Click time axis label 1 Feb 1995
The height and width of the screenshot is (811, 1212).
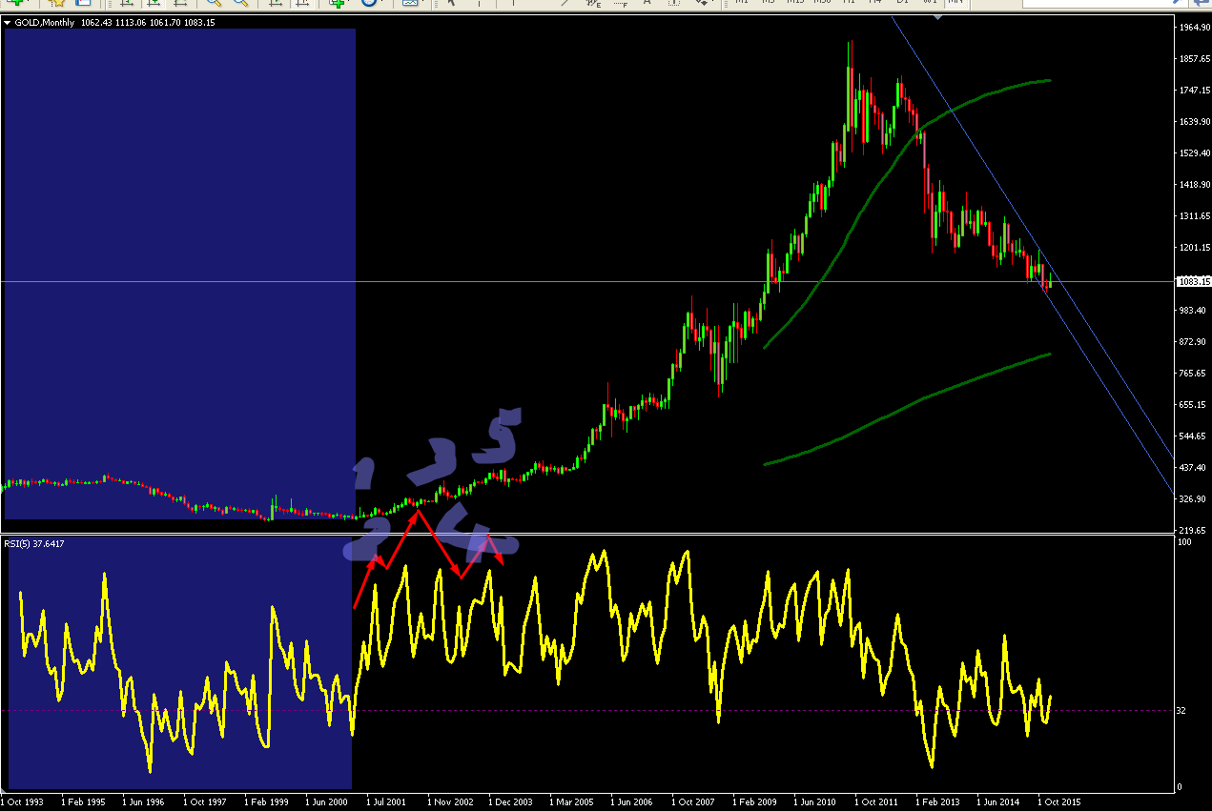click(x=82, y=802)
